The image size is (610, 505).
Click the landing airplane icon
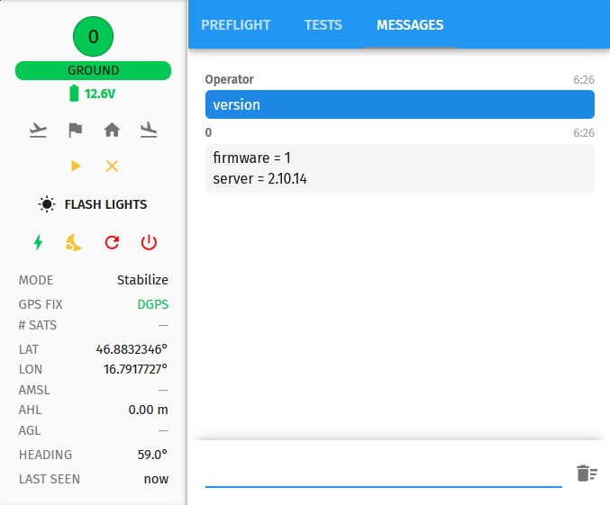(149, 130)
